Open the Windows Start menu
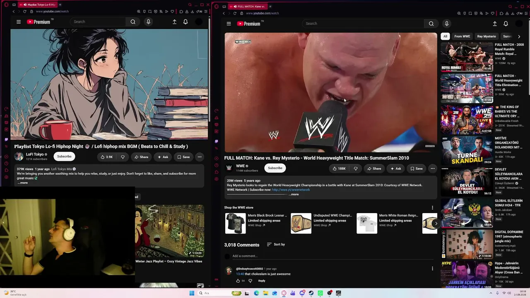Screen dimensions: 530x298 point(192,293)
